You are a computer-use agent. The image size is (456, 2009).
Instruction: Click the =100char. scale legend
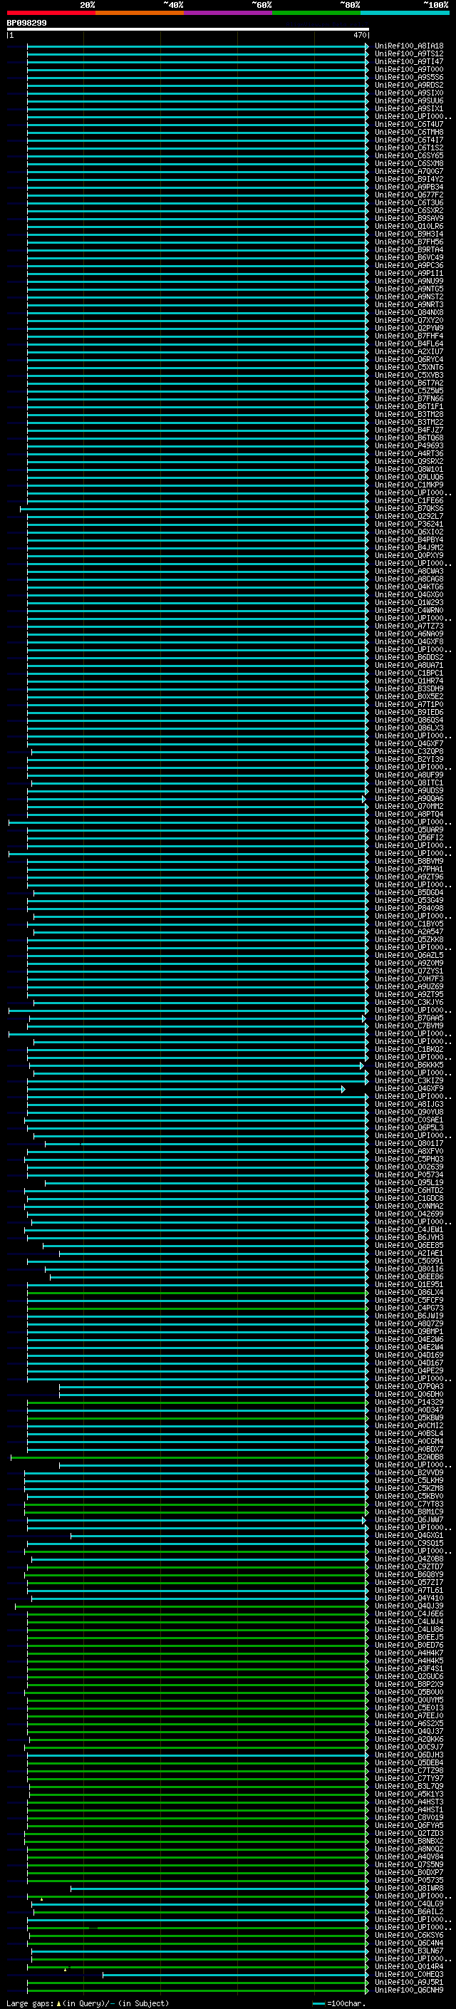(338, 2003)
